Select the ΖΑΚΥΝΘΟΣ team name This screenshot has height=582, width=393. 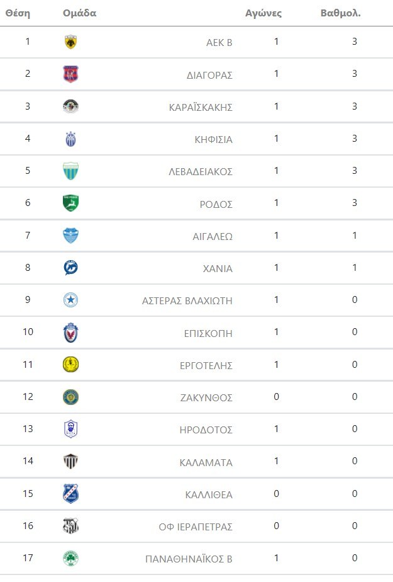pos(206,397)
